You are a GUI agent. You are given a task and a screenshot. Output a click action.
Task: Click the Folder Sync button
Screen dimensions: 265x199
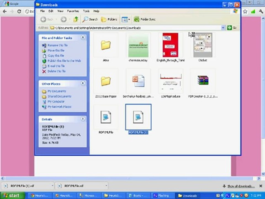click(x=144, y=19)
